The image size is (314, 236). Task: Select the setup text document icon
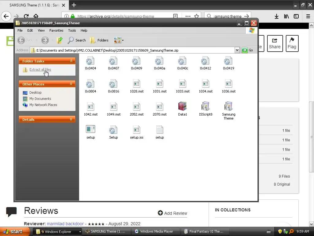pos(159,130)
